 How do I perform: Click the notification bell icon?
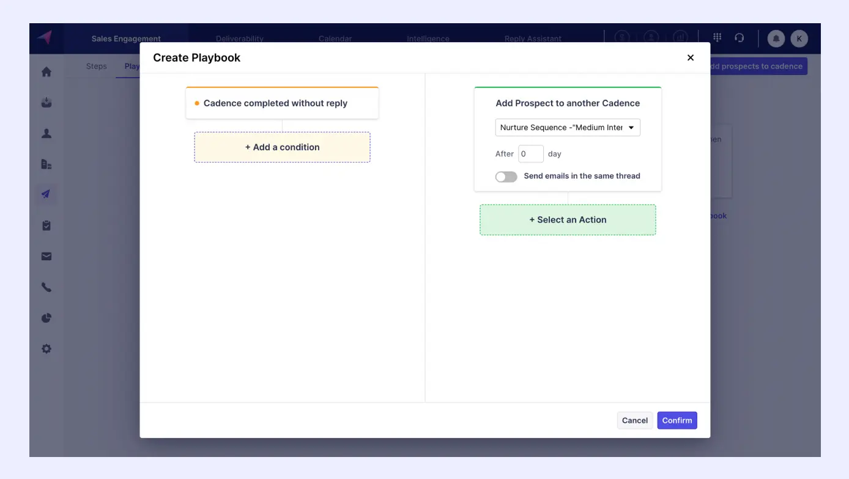776,38
